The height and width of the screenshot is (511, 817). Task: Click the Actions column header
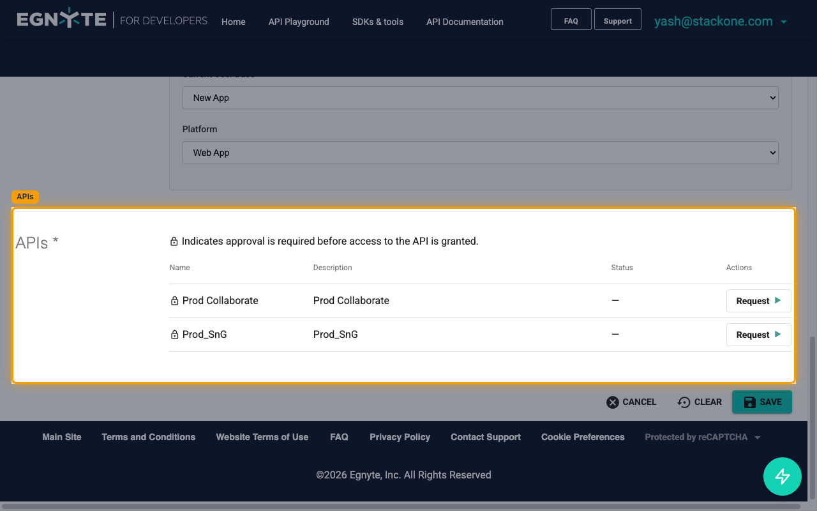pyautogui.click(x=739, y=268)
